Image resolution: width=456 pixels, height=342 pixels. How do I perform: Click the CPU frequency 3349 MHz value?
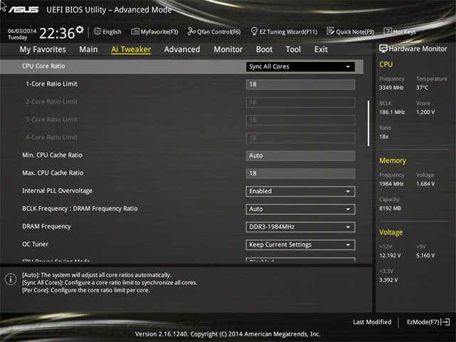point(391,88)
